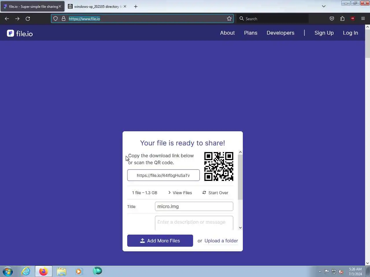This screenshot has height=277, width=370.
Task: Click the share panel scrollbar thumb
Action: [240, 177]
